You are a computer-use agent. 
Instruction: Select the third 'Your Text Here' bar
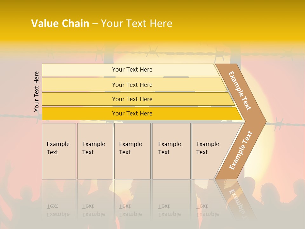click(138, 99)
